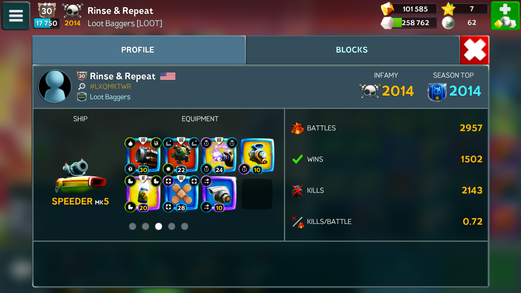The image size is (521, 293).
Task: Select the yellow blast cannon level 10
Action: [257, 155]
